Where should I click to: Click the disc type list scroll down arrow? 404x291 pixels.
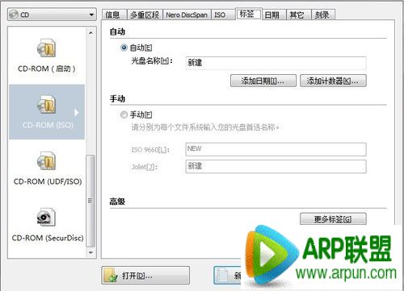coord(90,252)
